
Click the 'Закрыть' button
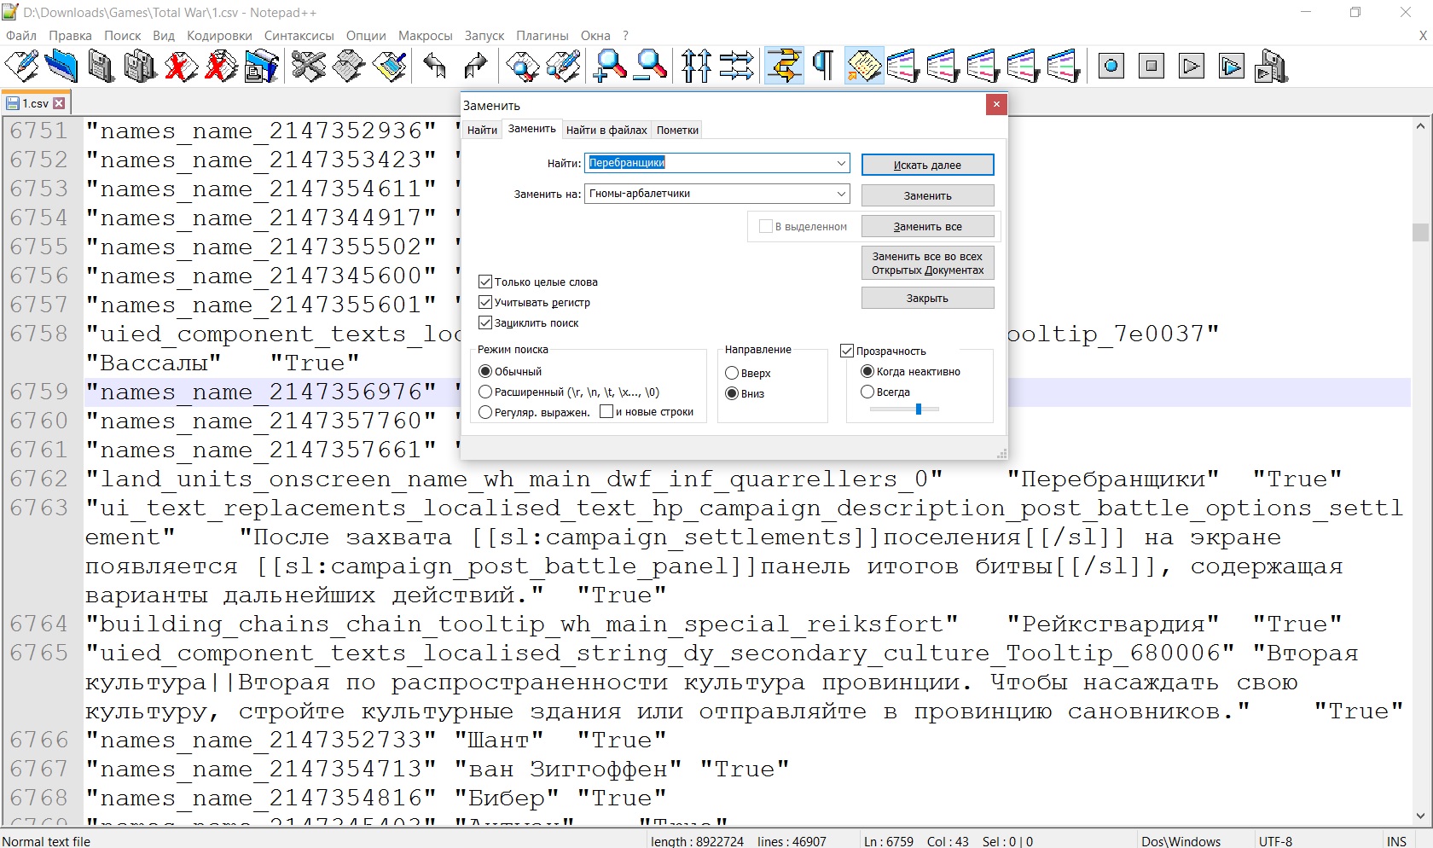coord(927,298)
